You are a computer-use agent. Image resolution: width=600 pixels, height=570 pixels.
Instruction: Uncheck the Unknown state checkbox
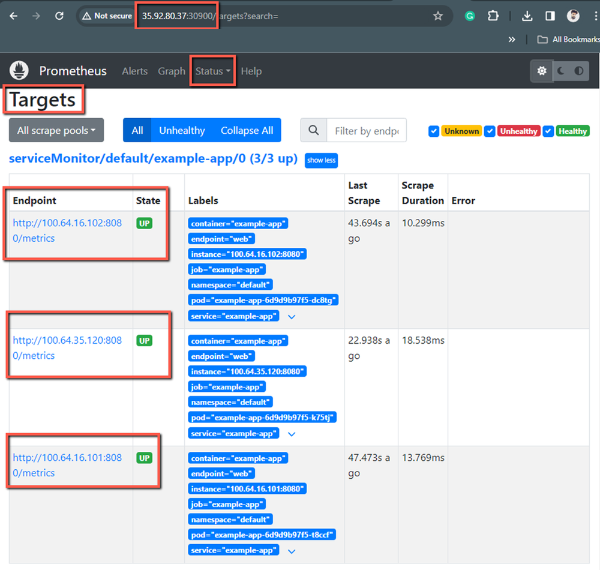434,131
